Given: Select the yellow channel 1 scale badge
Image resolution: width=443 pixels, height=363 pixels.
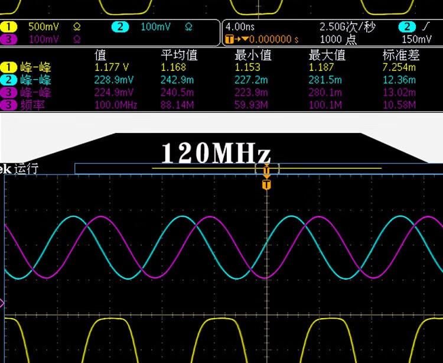Looking at the screenshot, I should tap(8, 27).
